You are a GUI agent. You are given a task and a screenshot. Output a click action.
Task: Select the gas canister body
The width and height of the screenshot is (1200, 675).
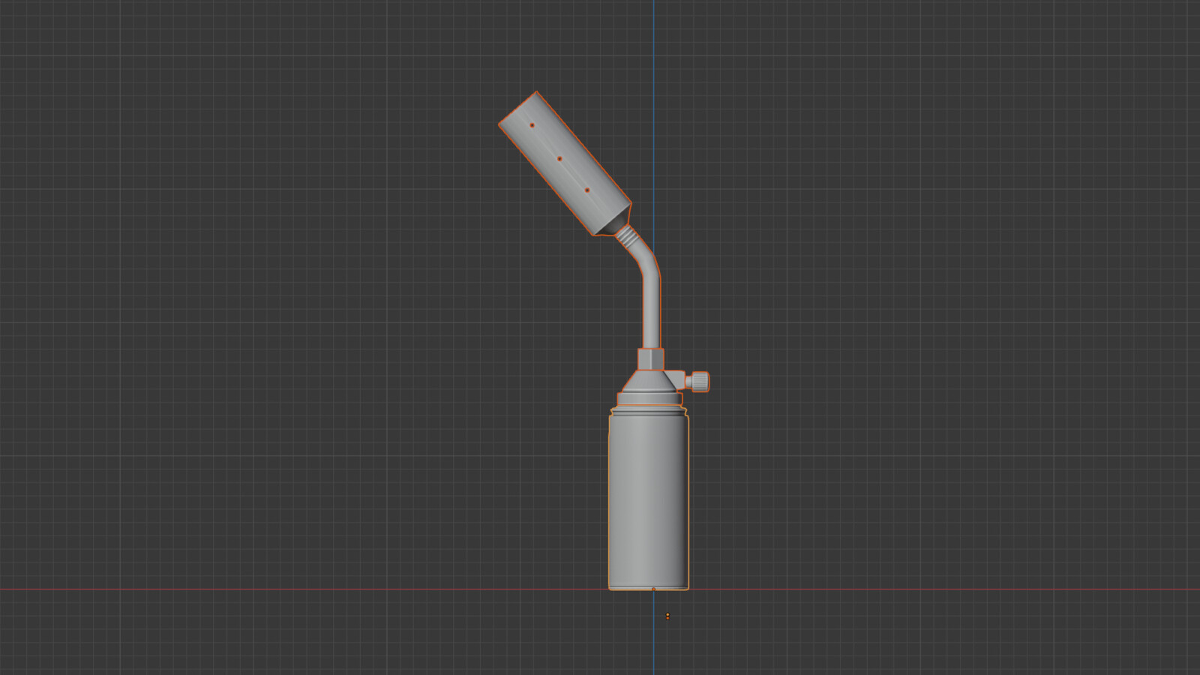click(x=648, y=499)
